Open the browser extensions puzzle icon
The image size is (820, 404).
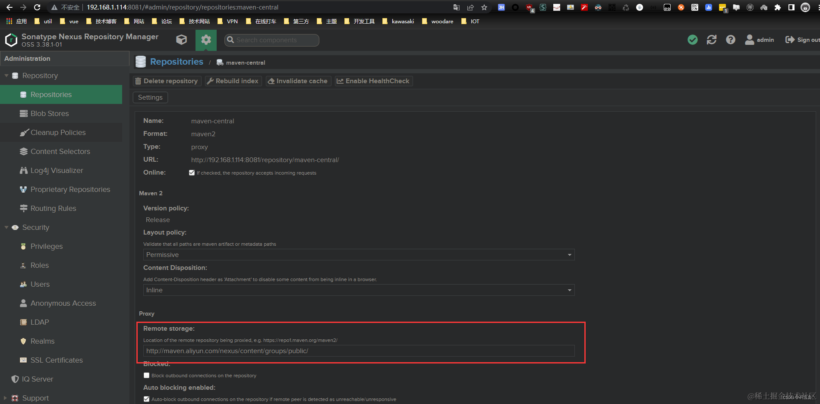point(778,7)
